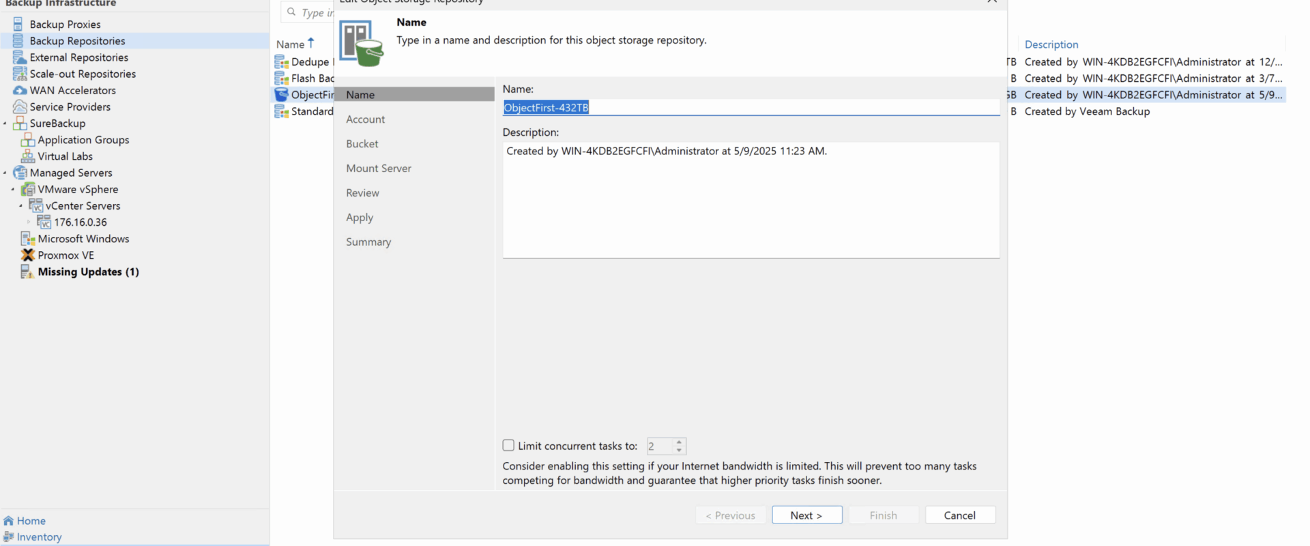Click the Backup Repositories icon in tree
Screen dimensions: 1310x546
pyautogui.click(x=18, y=41)
